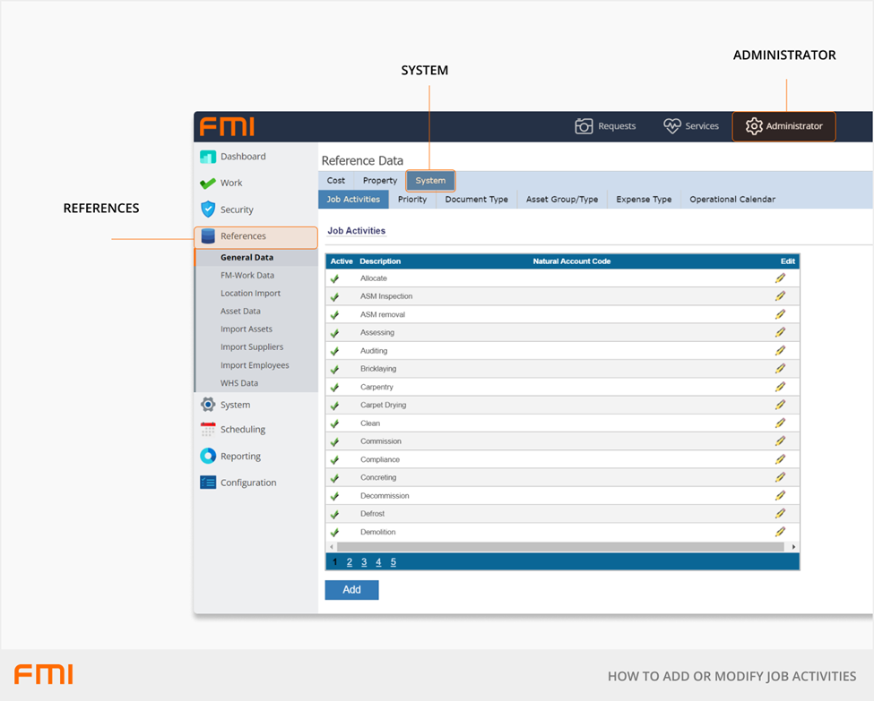Open the Operational Calendar tab

(731, 200)
